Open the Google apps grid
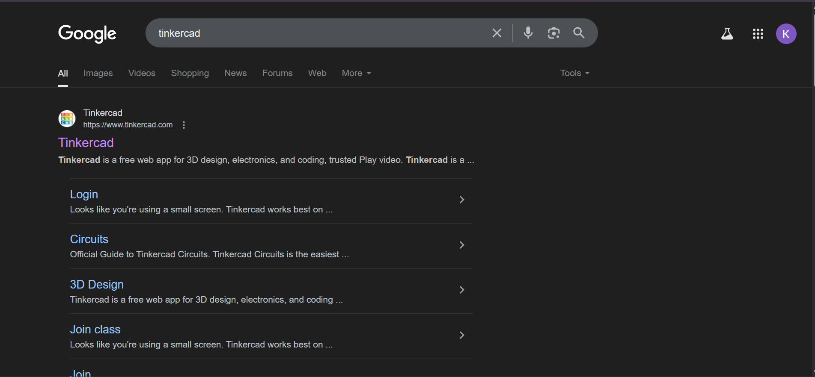The height and width of the screenshot is (377, 815). tap(758, 34)
